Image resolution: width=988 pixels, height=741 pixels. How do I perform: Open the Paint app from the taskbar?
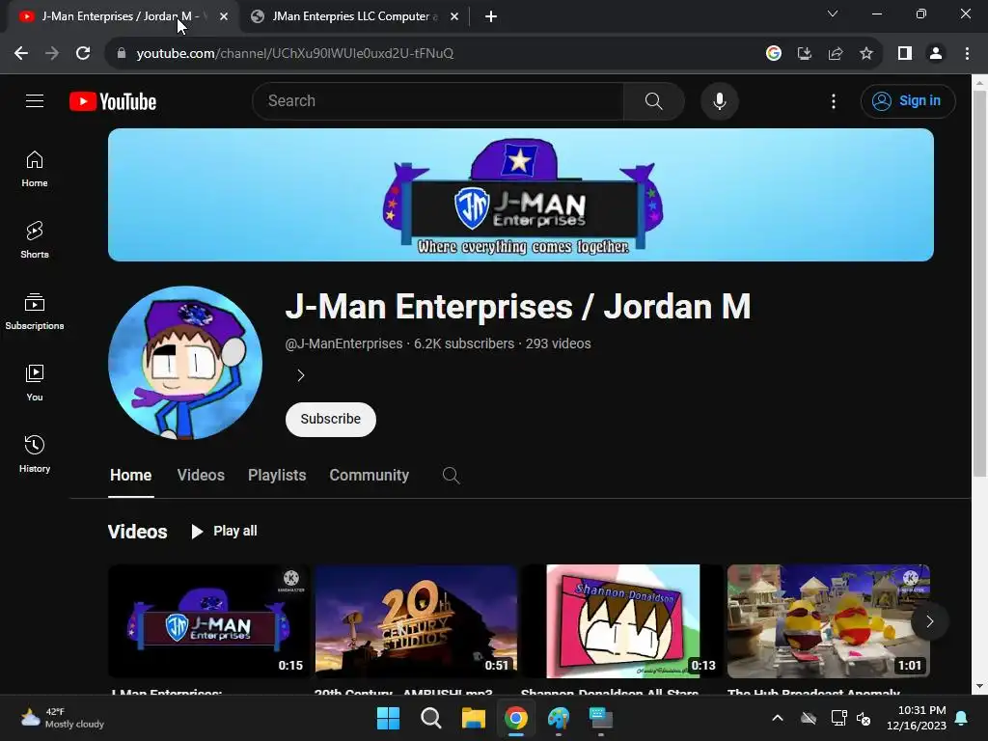pyautogui.click(x=559, y=718)
